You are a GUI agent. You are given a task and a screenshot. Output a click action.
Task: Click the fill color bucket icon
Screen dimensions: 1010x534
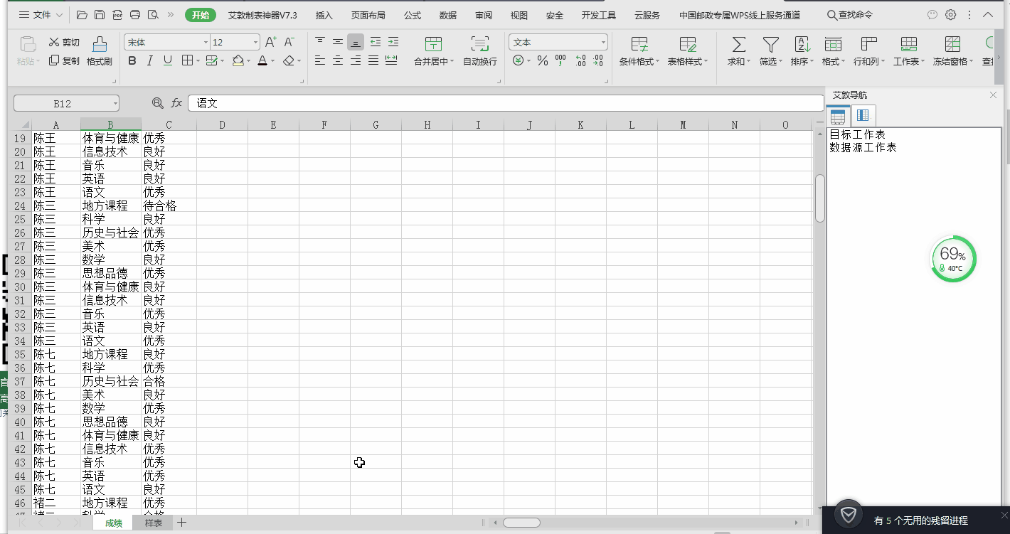tap(238, 61)
